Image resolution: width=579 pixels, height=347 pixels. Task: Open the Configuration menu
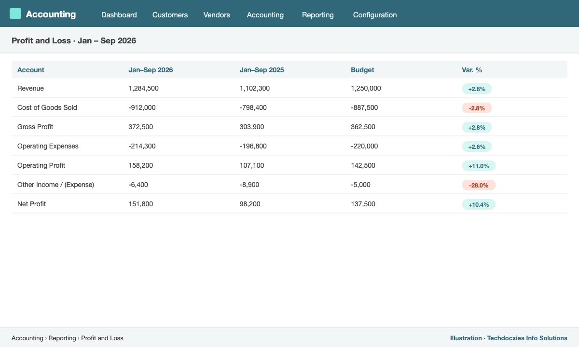[375, 15]
